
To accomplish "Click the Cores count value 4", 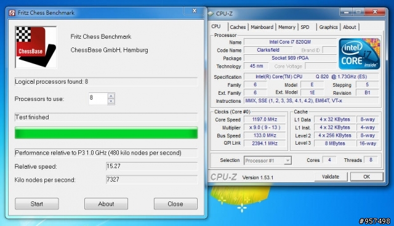I will pyautogui.click(x=329, y=160).
